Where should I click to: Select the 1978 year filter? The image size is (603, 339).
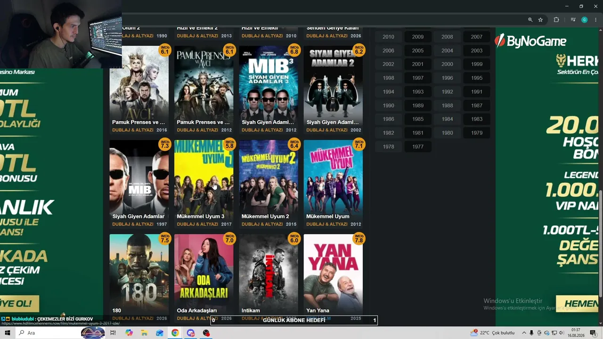click(x=389, y=146)
